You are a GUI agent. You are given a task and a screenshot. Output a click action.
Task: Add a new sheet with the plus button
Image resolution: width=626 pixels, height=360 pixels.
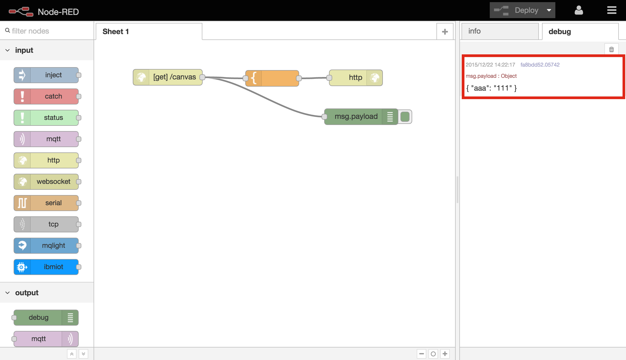[x=445, y=31]
